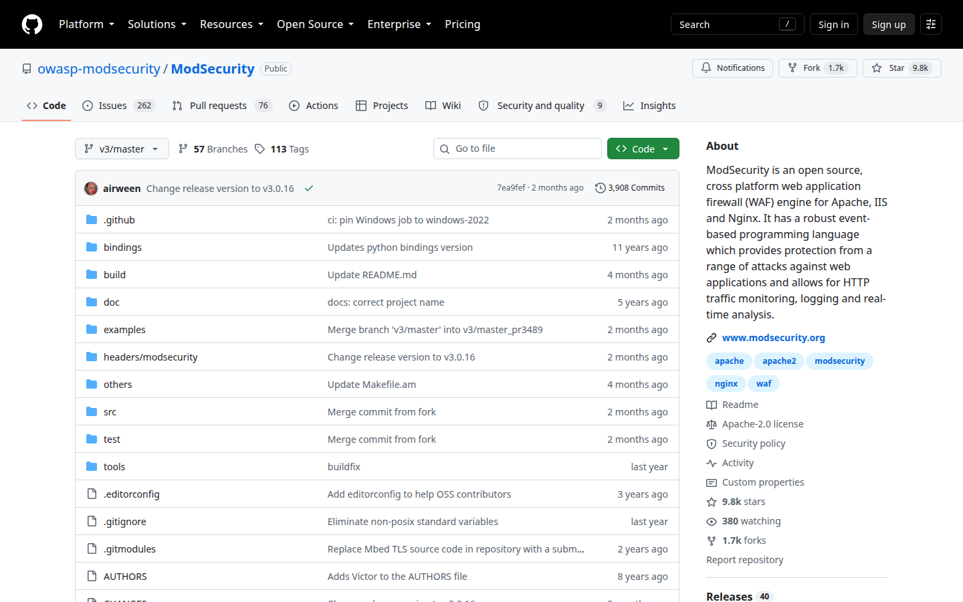Open Custom properties link

click(x=755, y=482)
